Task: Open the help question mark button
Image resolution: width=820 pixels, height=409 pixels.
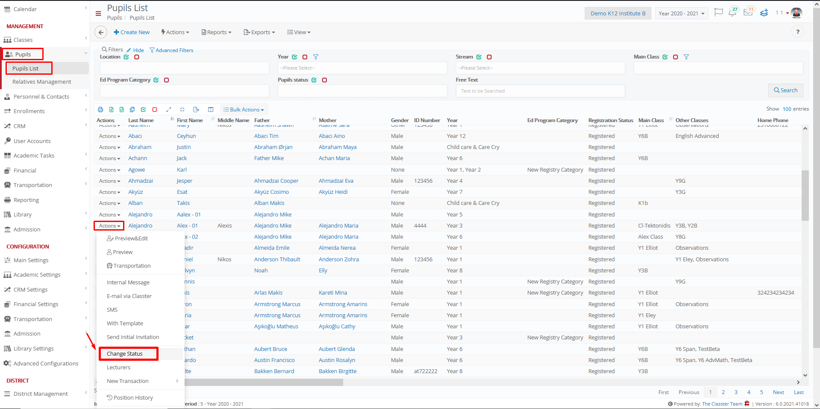Action: (798, 32)
